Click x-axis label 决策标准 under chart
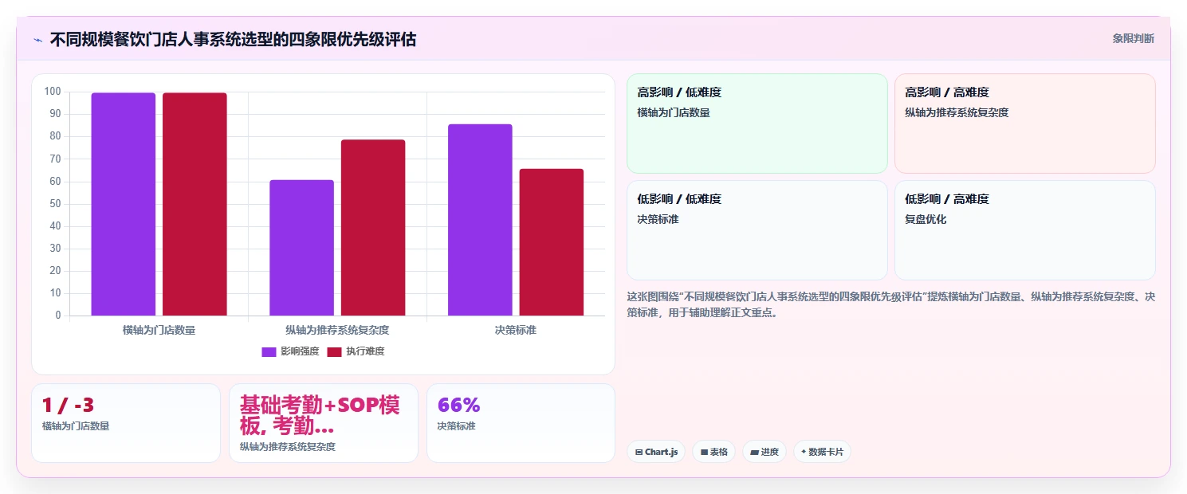The image size is (1187, 494). pos(516,330)
